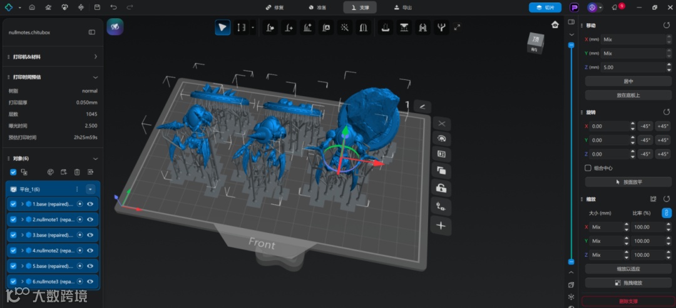Screen dimensions: 676x308
Task: Switch to the 修复 tab
Action: (x=275, y=7)
